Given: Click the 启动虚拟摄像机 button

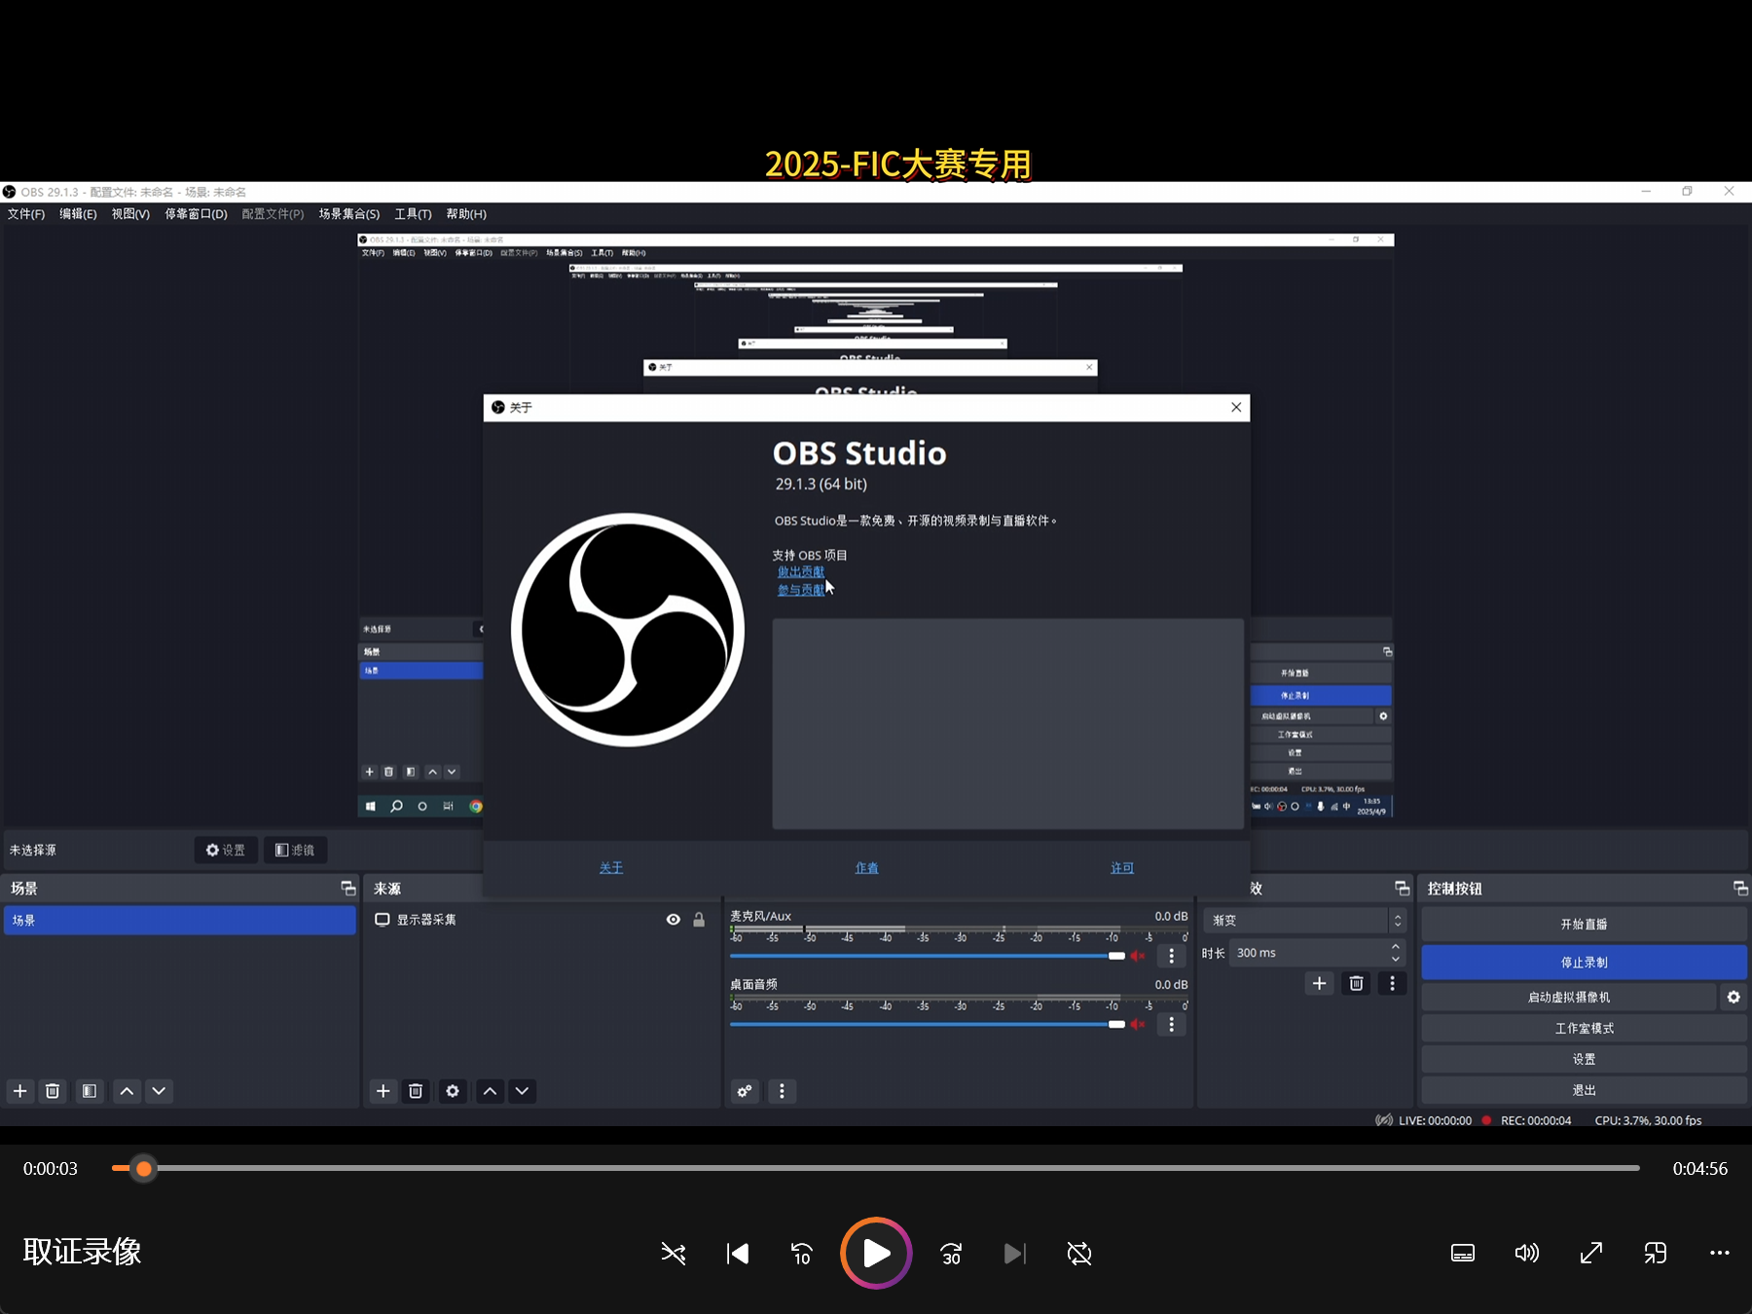Looking at the screenshot, I should (1569, 997).
